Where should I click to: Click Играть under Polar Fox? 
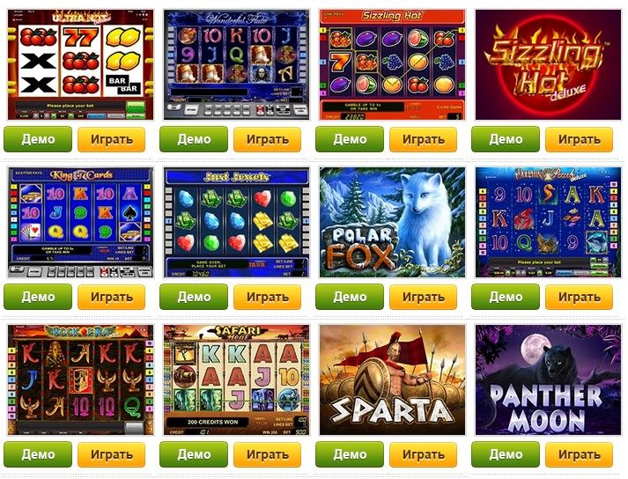tap(423, 297)
